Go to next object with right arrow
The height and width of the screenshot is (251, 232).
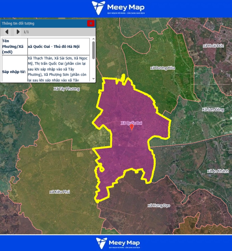pyautogui.click(x=18, y=32)
